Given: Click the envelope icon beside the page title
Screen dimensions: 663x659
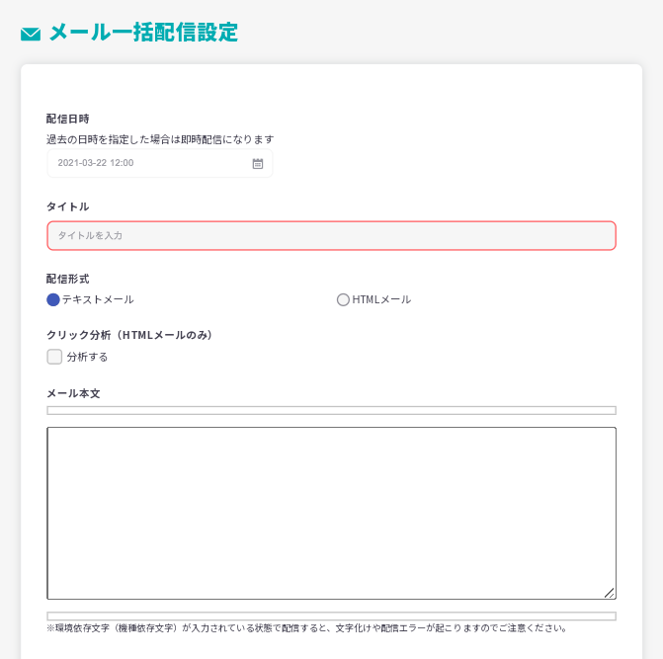Looking at the screenshot, I should pyautogui.click(x=31, y=35).
